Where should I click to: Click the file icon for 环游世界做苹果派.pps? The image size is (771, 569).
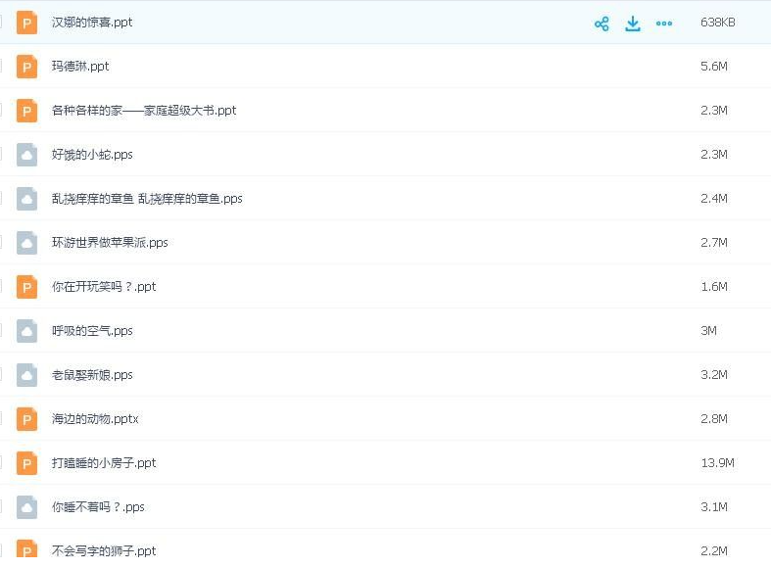[26, 243]
